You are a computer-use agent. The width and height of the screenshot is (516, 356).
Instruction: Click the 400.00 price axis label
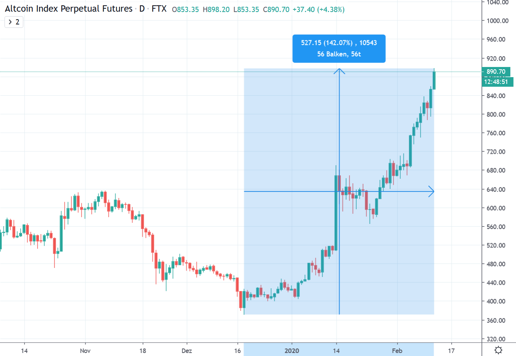(496, 301)
